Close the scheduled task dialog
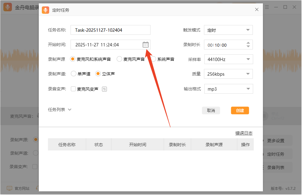The image size is (302, 195). (x=257, y=9)
